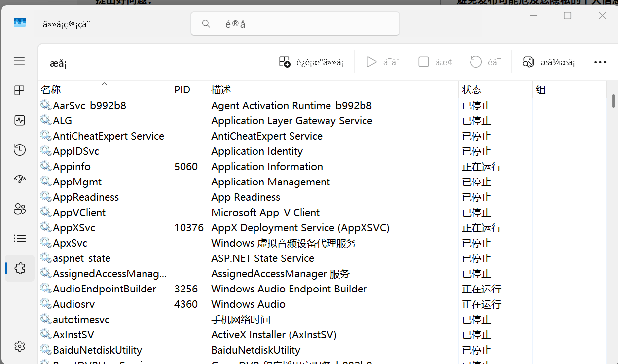Switch to the Processes page icon
This screenshot has height=364, width=618.
click(19, 90)
